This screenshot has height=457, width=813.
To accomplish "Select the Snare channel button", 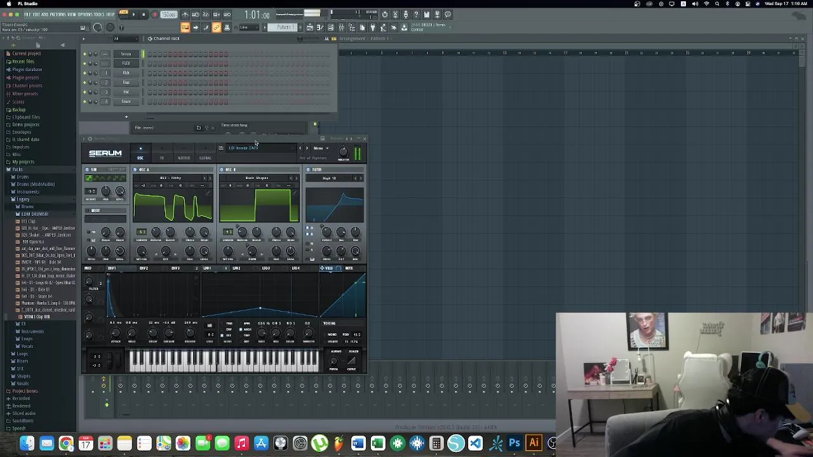I will tap(126, 102).
